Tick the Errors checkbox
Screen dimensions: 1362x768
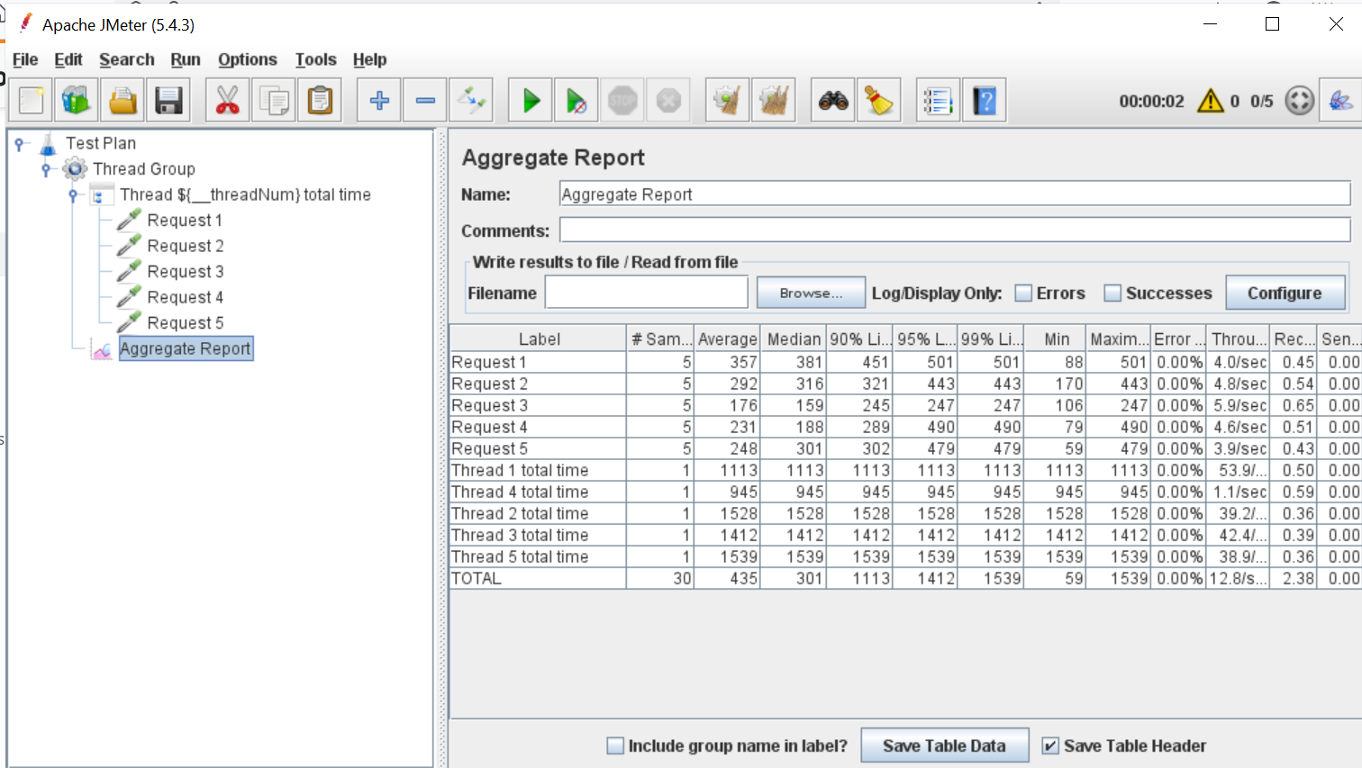tap(1023, 294)
